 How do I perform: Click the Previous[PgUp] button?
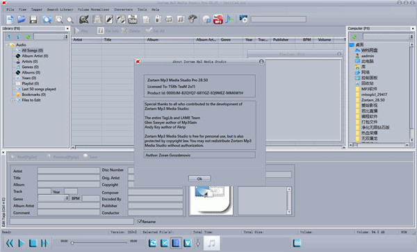pyautogui.click(x=63, y=157)
